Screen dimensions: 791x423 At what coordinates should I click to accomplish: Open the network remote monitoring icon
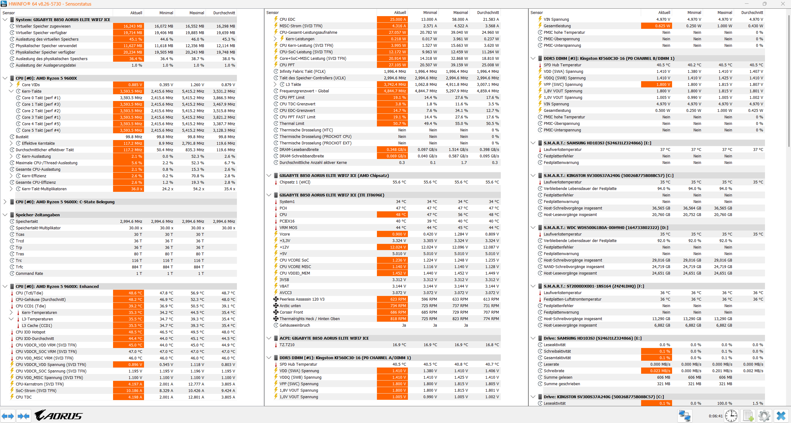pyautogui.click(x=684, y=416)
